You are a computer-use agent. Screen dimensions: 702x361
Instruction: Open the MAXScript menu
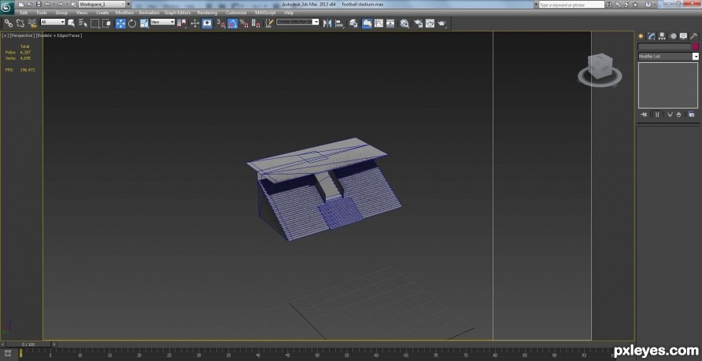pyautogui.click(x=265, y=13)
